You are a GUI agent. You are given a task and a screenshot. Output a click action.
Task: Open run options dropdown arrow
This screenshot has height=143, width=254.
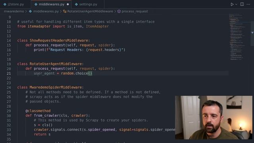tap(236, 4)
